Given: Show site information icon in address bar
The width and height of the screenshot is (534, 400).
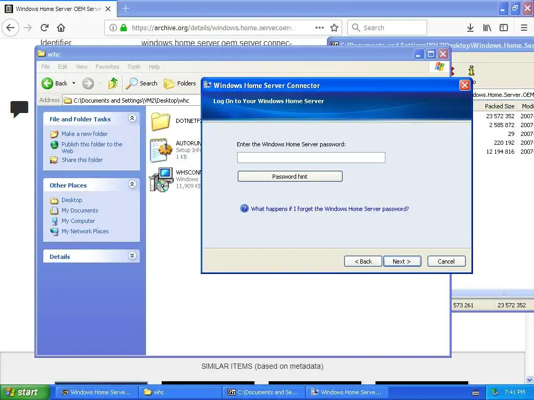Looking at the screenshot, I should coord(113,28).
